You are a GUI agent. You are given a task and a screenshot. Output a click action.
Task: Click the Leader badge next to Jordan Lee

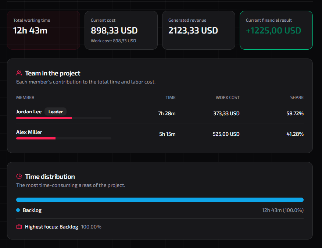pos(56,111)
